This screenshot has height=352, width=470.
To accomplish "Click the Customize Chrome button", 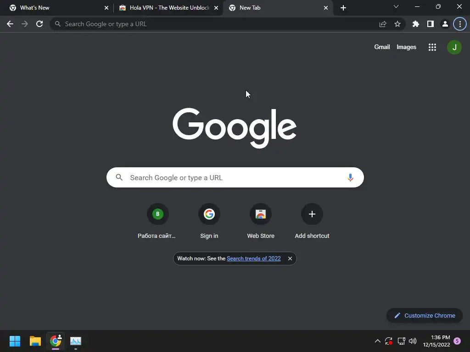I will [425, 315].
